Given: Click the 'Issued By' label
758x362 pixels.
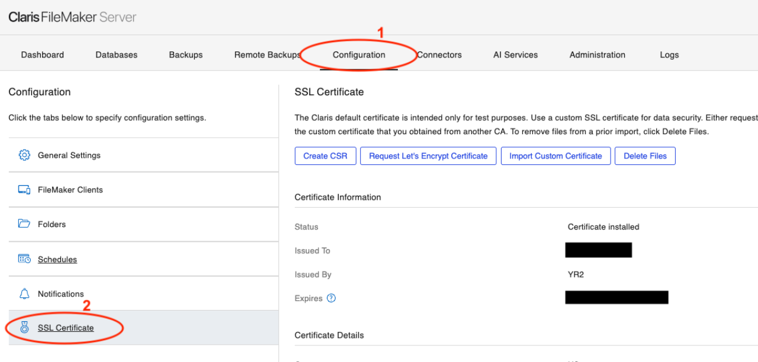Looking at the screenshot, I should click(313, 274).
